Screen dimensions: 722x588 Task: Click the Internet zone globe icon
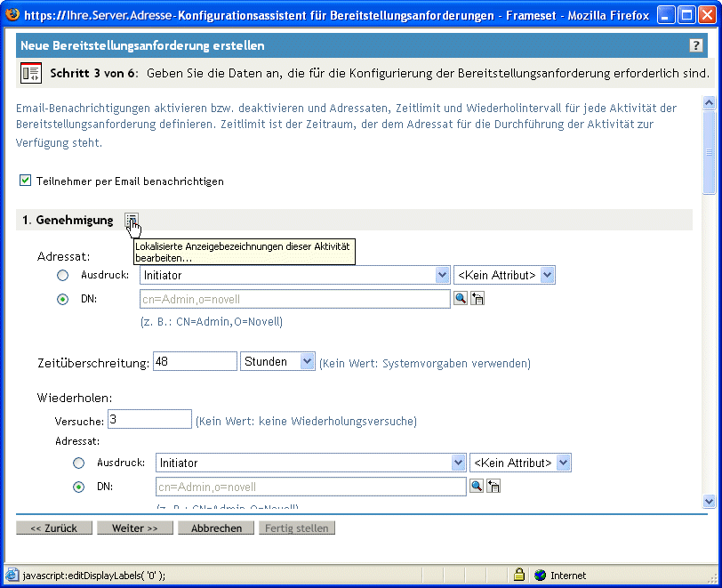point(540,575)
